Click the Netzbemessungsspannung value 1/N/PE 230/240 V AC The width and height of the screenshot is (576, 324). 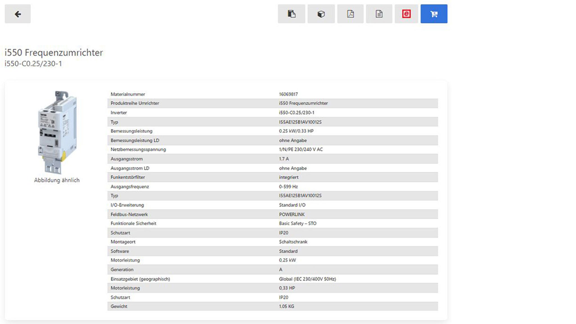[301, 149]
